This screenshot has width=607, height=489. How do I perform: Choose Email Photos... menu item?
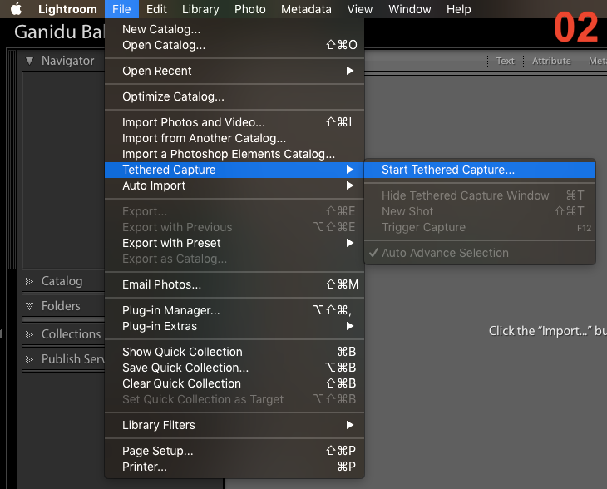234,284
